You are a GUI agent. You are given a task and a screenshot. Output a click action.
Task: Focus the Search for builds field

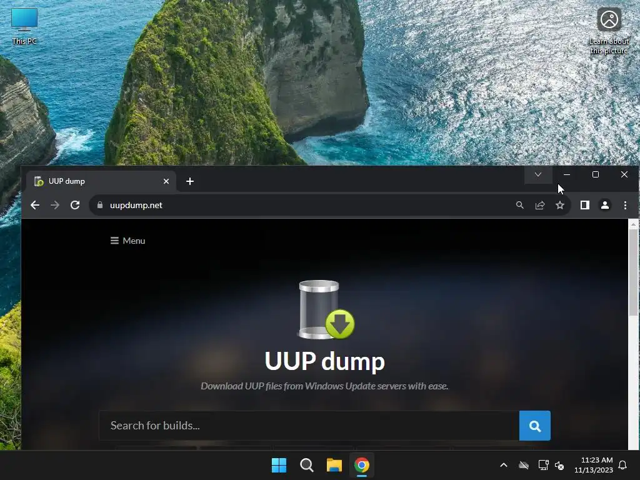click(x=309, y=426)
